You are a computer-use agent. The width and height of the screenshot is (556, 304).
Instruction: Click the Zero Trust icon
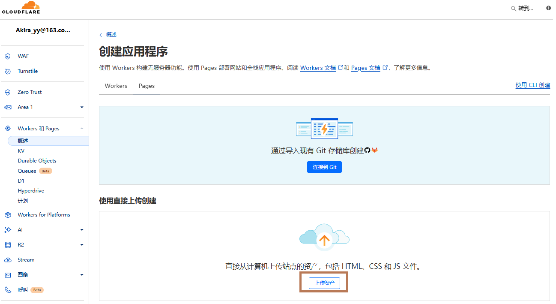pyautogui.click(x=8, y=92)
